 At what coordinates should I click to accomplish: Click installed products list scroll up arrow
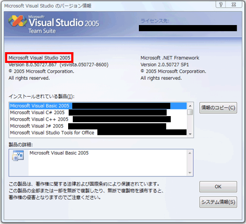coord(190,106)
